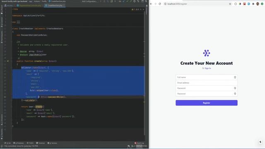Switch to the CreateNewUser.php editor tab

(x=55, y=5)
